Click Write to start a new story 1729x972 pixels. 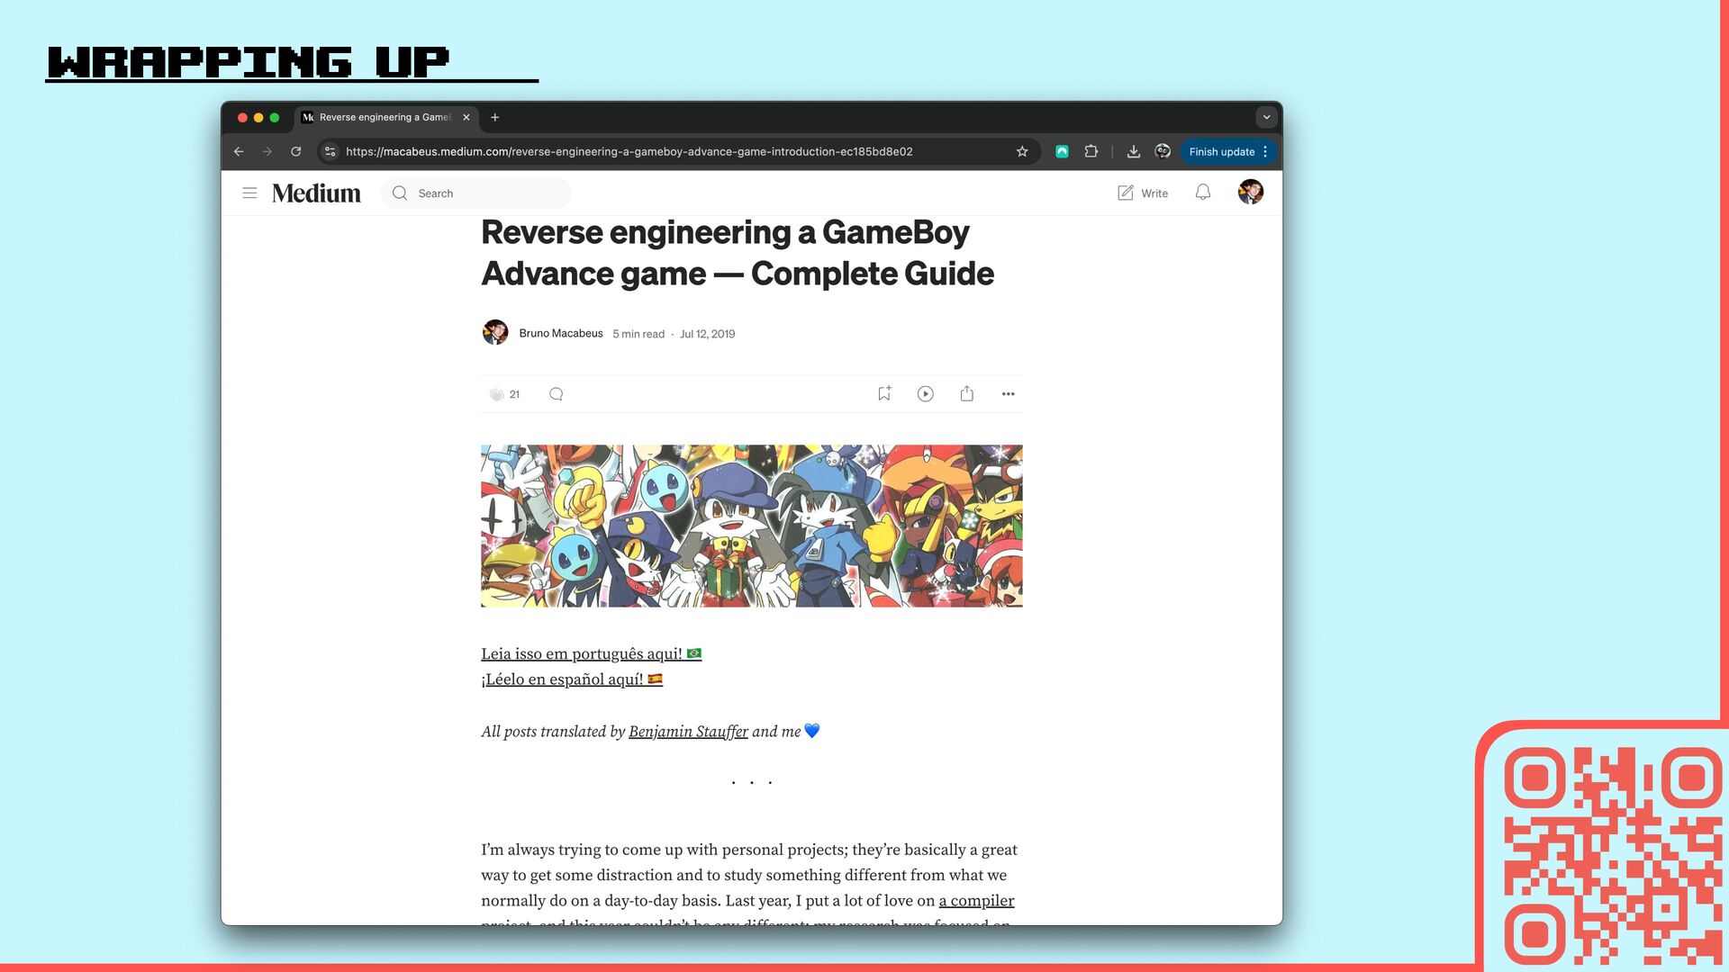[x=1142, y=193]
